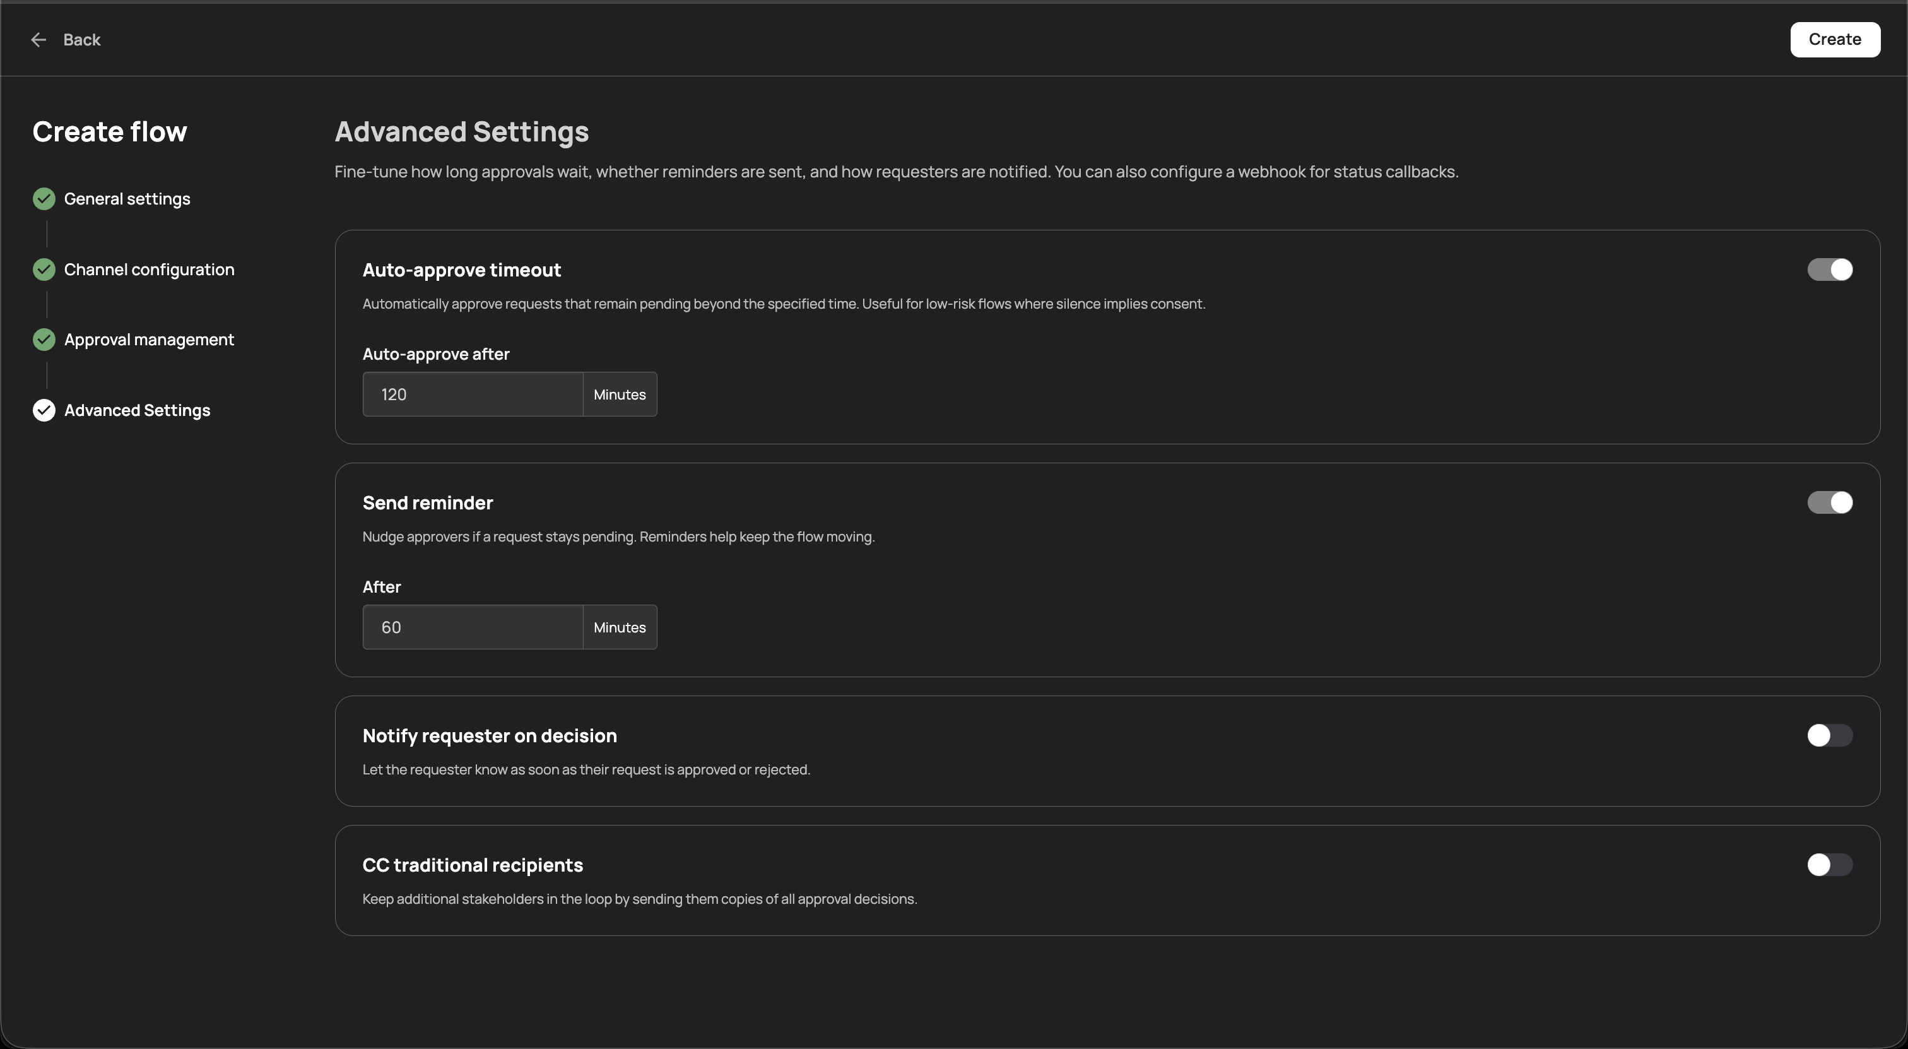This screenshot has width=1908, height=1049.
Task: Click the Channel configuration green checkmark icon
Action: coord(44,270)
